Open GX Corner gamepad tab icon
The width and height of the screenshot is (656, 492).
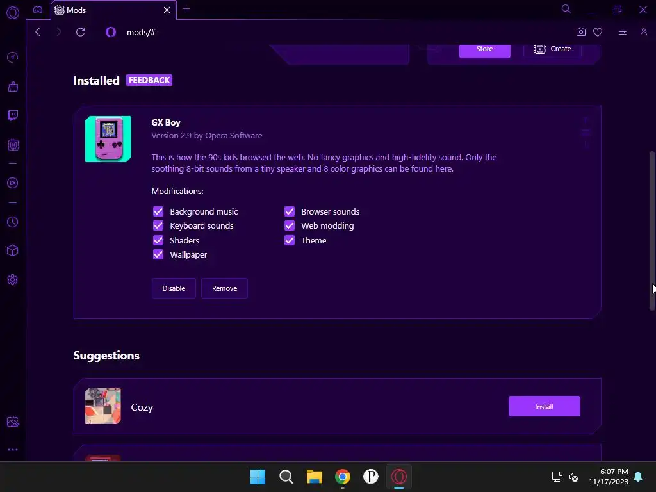coord(38,10)
